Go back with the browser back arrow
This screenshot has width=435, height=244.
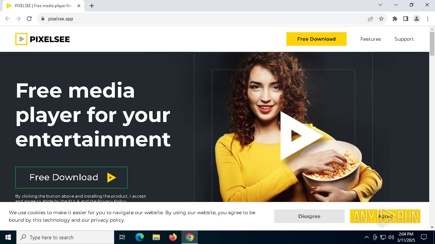(7, 19)
